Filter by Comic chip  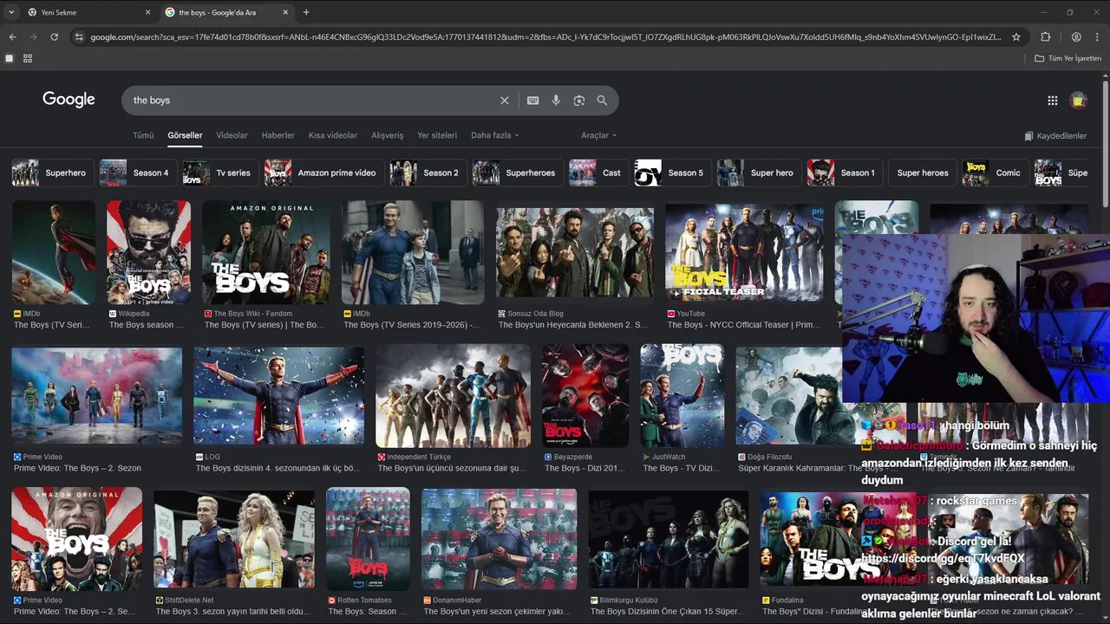point(995,172)
